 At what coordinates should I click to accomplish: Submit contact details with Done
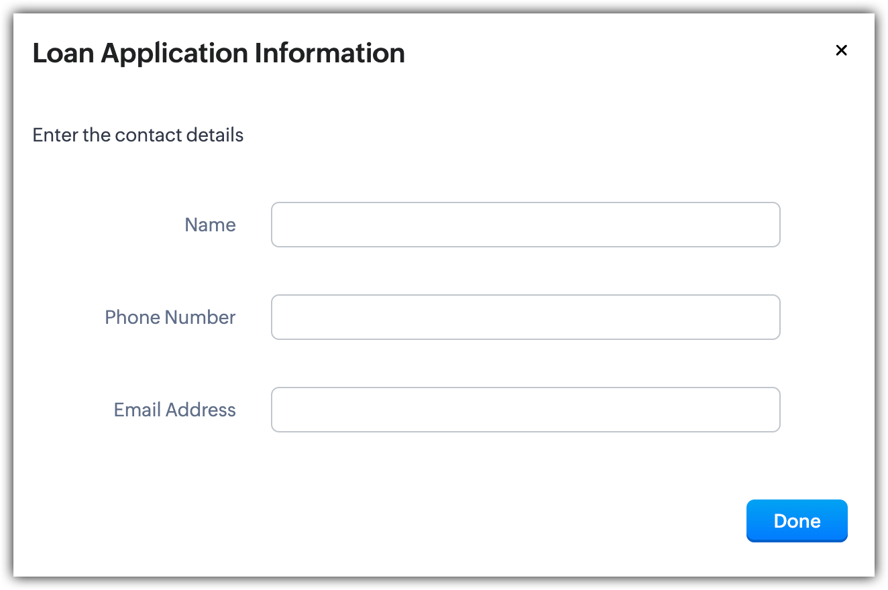click(x=797, y=521)
